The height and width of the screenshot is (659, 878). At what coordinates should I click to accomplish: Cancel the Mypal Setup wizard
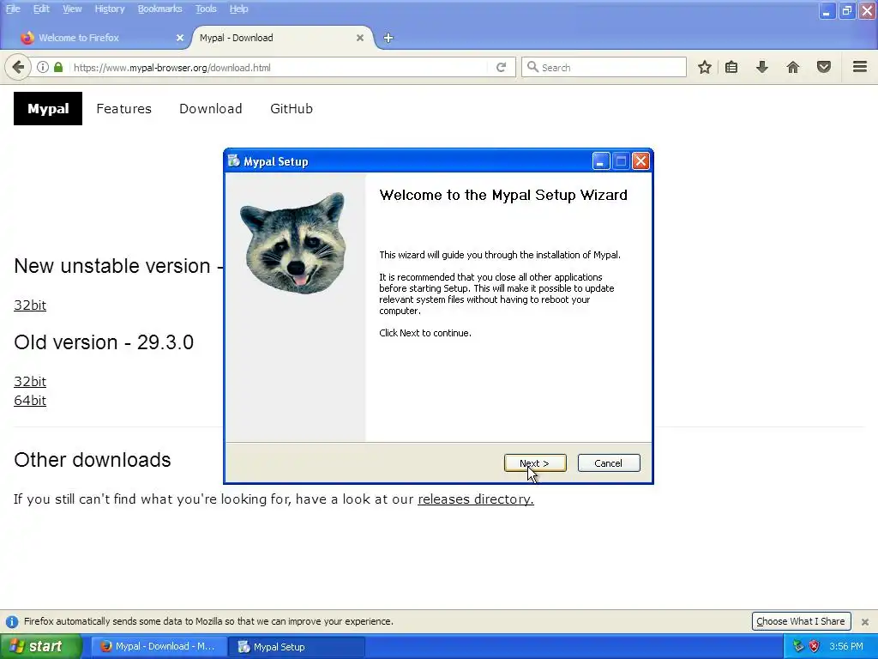pos(609,463)
